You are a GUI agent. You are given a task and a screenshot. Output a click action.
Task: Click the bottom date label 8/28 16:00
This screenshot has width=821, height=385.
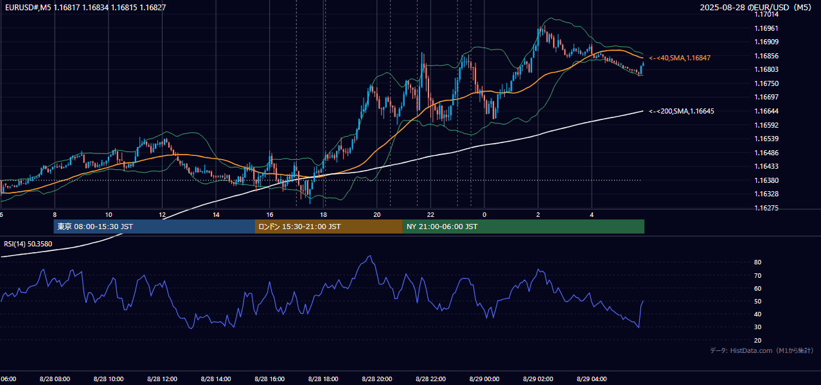[x=270, y=379]
